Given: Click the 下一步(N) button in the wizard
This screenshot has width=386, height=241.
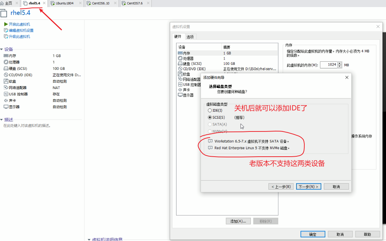Looking at the screenshot, I should pyautogui.click(x=308, y=186).
